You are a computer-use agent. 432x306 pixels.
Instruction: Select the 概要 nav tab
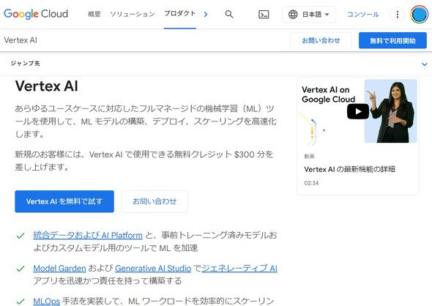click(94, 14)
